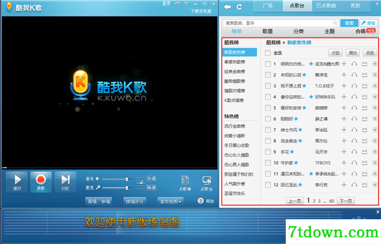Open MV icon for song 7 绅士作风
This screenshot has height=244, width=381.
point(364,130)
